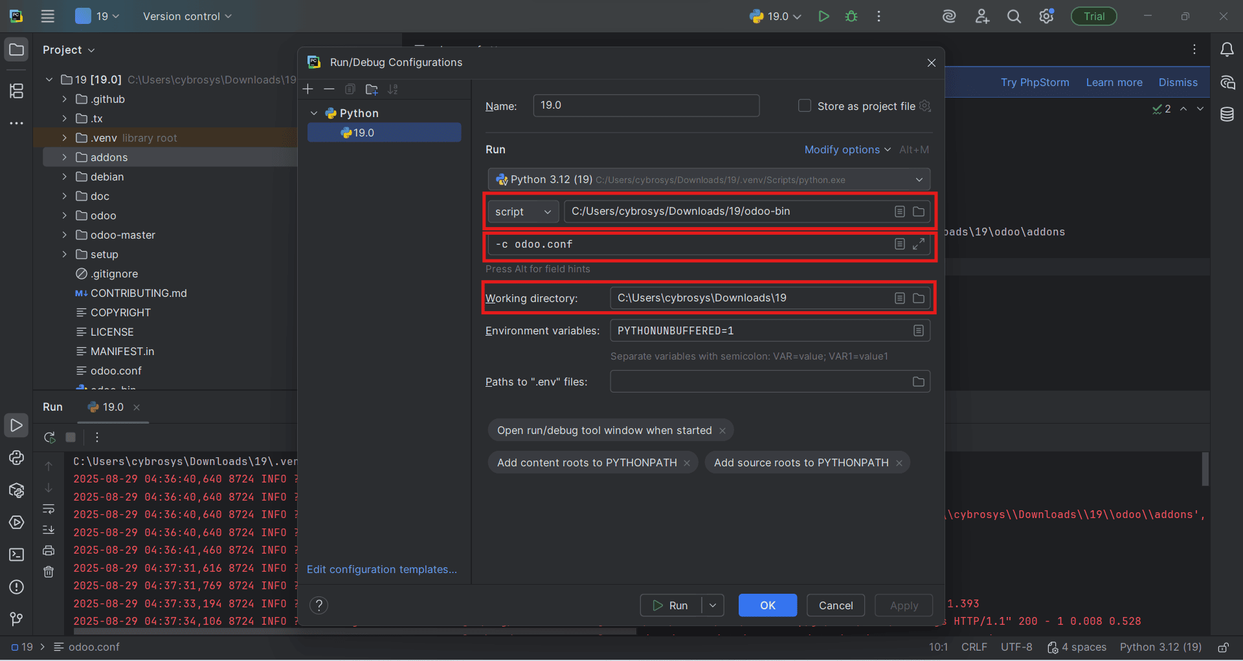Toggle read-only lock in status bar
Viewport: 1243px width, 661px height.
[x=1224, y=647]
